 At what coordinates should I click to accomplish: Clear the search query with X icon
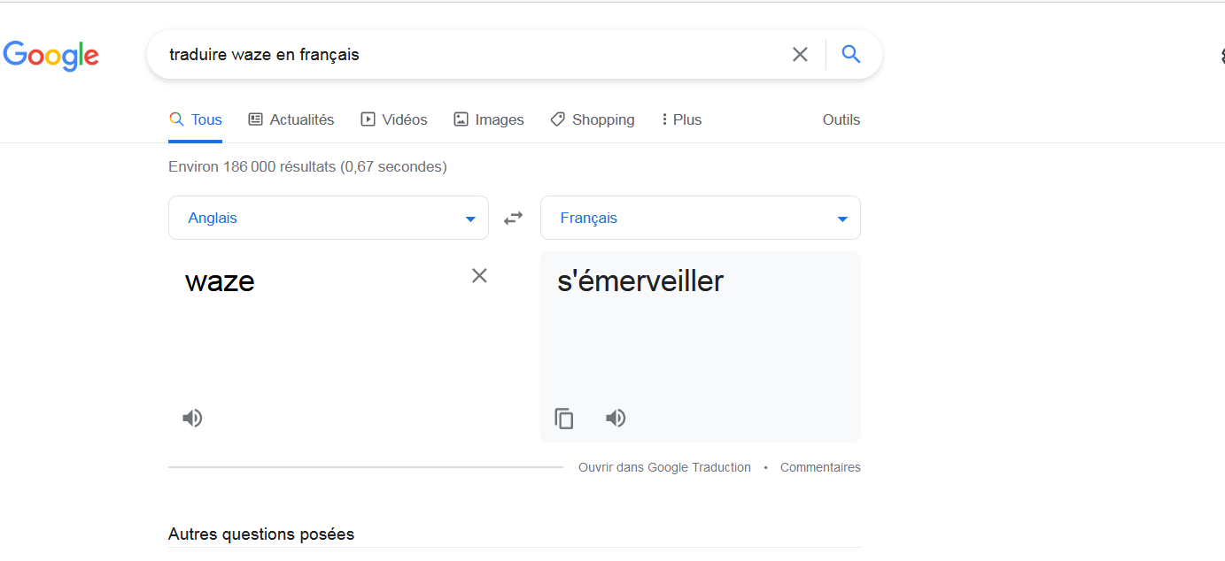[800, 55]
